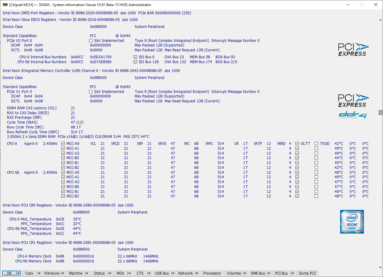Click the PCI Express logo beside PCIe V1 Port 0
383x277 pixels.
354,101
